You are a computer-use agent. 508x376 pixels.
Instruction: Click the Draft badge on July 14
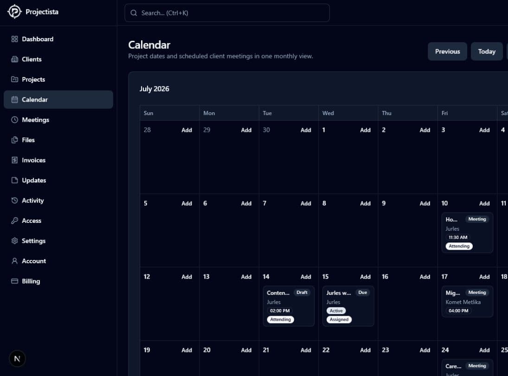(x=302, y=292)
